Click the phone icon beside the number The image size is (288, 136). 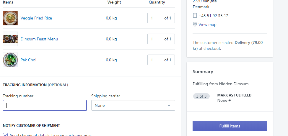(195, 16)
